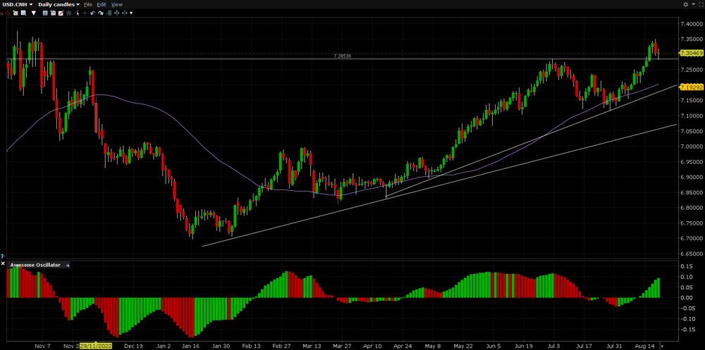This screenshot has height=350, width=705.
Task: Open the Daily candles period dropdown
Action: pyautogui.click(x=59, y=4)
